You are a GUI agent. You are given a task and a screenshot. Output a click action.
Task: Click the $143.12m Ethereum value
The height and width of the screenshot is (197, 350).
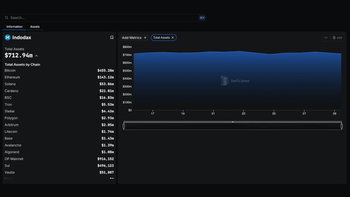click(106, 77)
